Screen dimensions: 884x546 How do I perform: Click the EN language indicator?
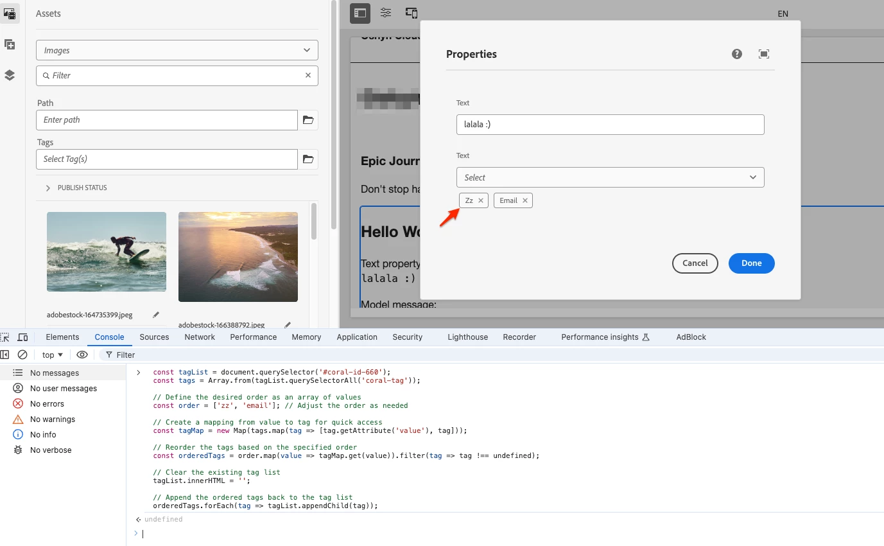(x=783, y=13)
